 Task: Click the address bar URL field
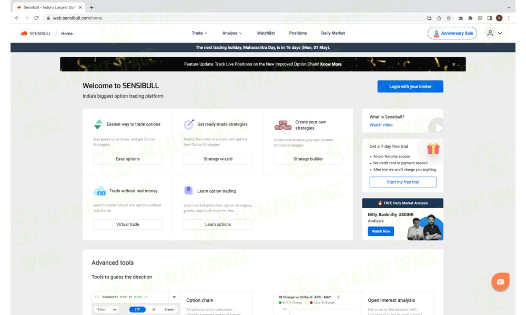(235, 18)
